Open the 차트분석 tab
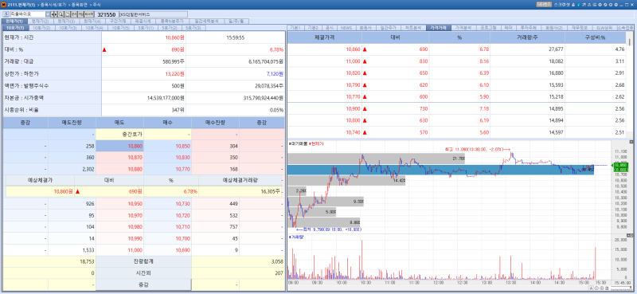Image resolution: width=637 pixels, height=294 pixels. (412, 28)
